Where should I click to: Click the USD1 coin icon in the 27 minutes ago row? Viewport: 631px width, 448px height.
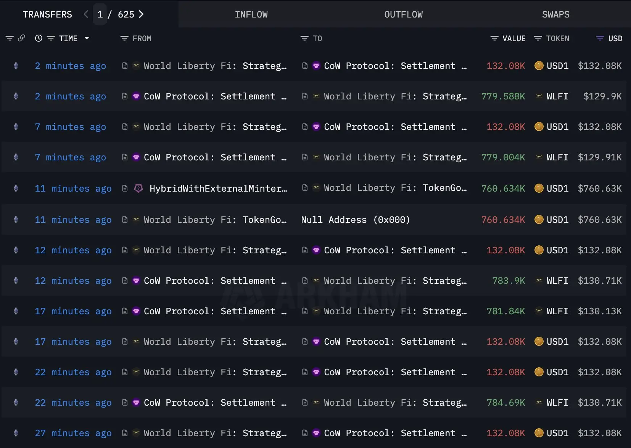coord(539,433)
